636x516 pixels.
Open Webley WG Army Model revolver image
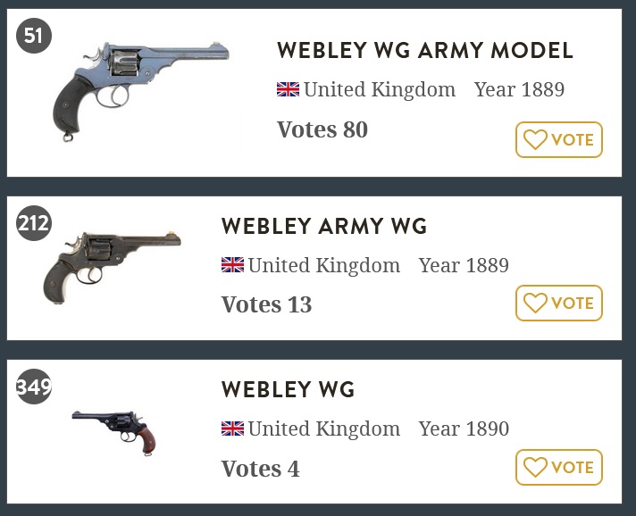(x=139, y=87)
